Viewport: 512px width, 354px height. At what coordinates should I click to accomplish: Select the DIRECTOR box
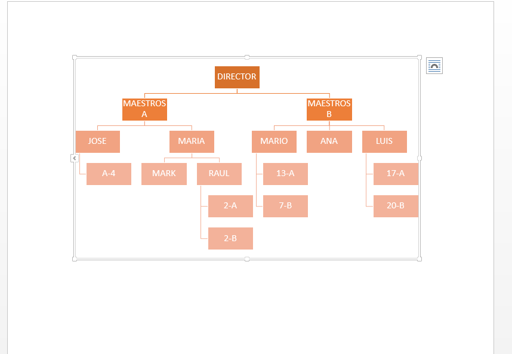click(x=237, y=78)
